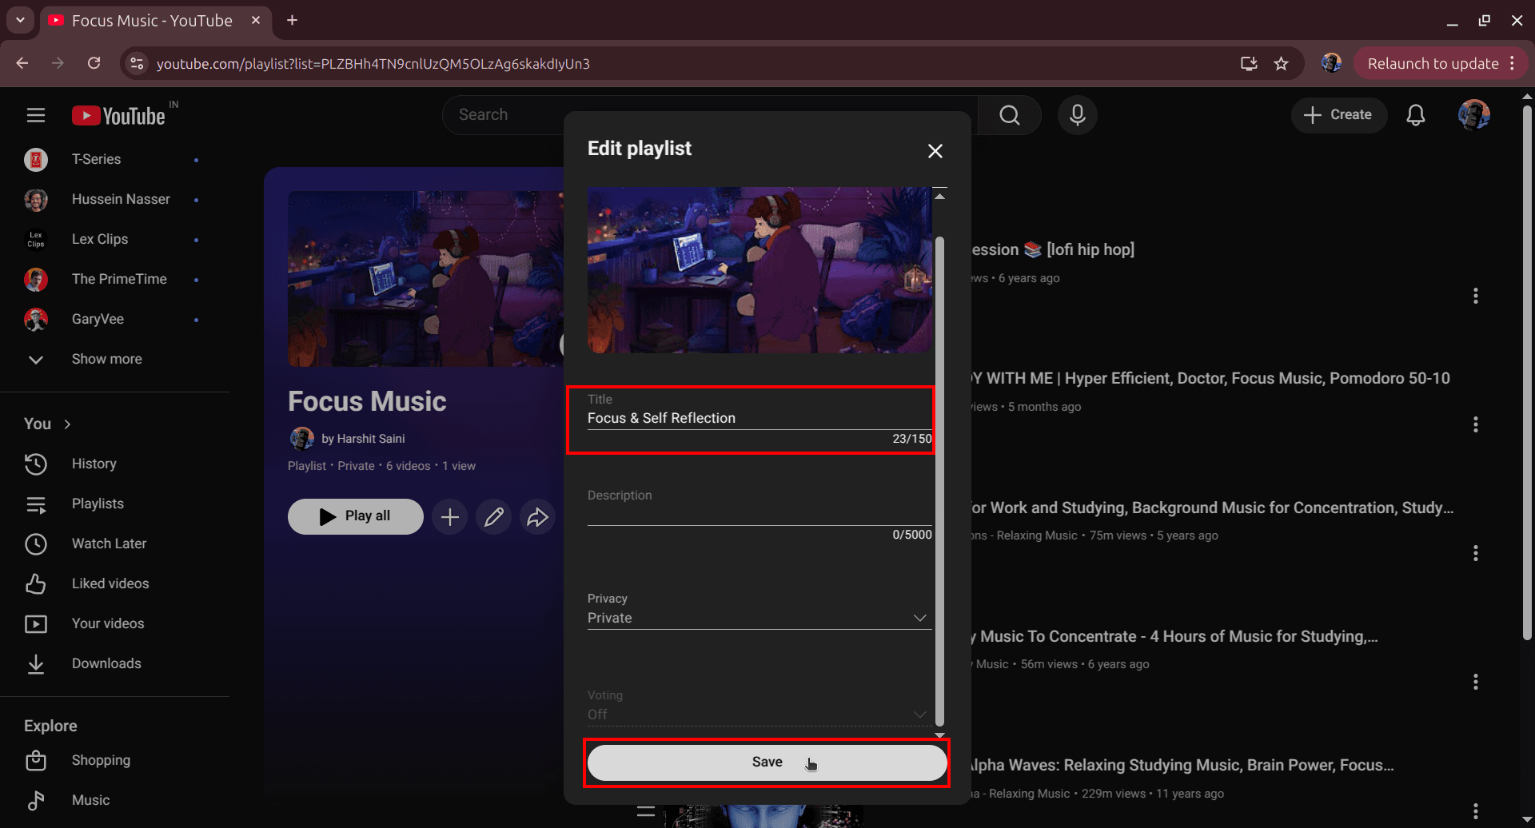Open the notifications bell
Screen dimensions: 1535x828
click(1416, 115)
